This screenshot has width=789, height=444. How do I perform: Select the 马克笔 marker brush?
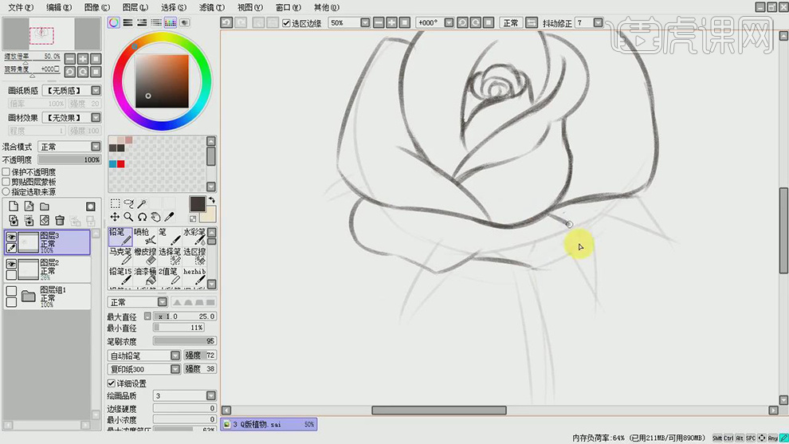[120, 256]
